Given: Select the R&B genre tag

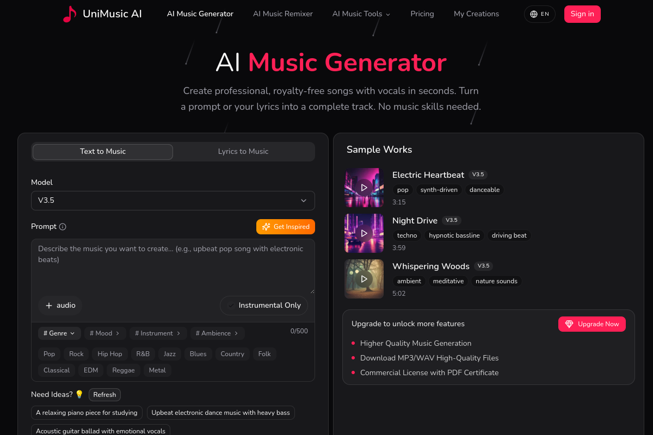Looking at the screenshot, I should pos(143,354).
